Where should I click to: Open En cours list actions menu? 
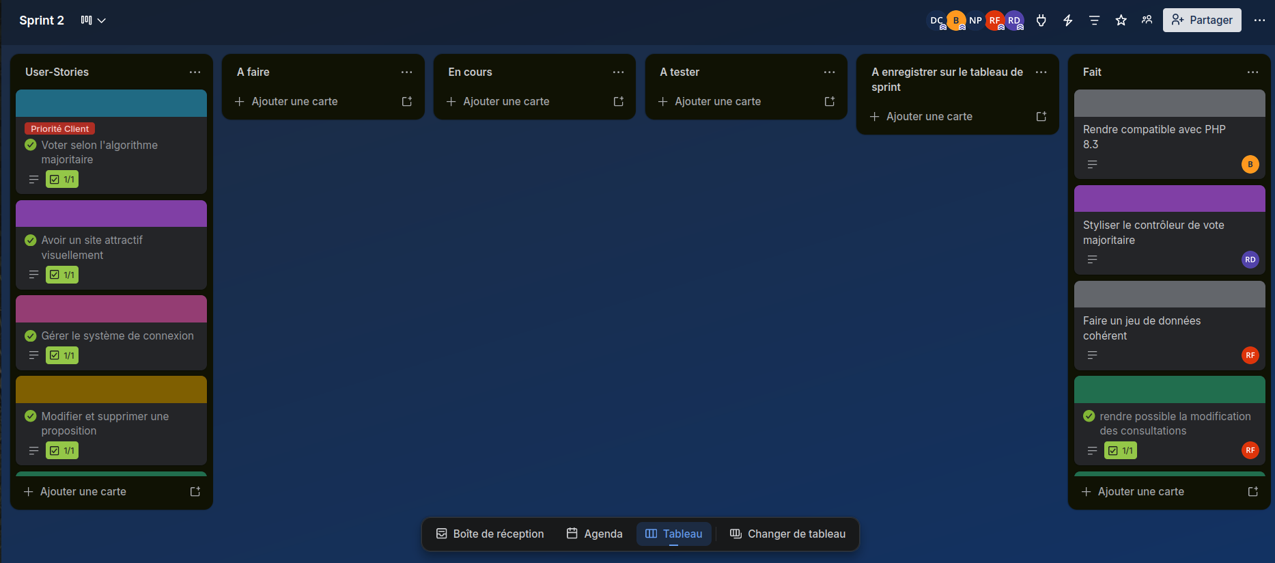tap(619, 72)
